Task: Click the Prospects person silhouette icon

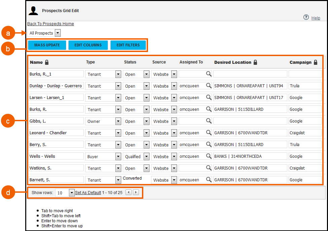Action: 33,11
